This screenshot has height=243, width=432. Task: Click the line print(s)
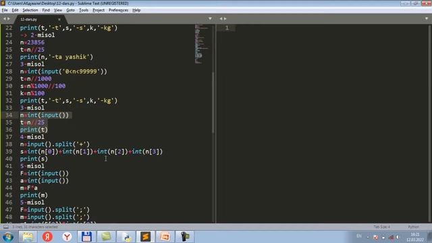(34, 159)
